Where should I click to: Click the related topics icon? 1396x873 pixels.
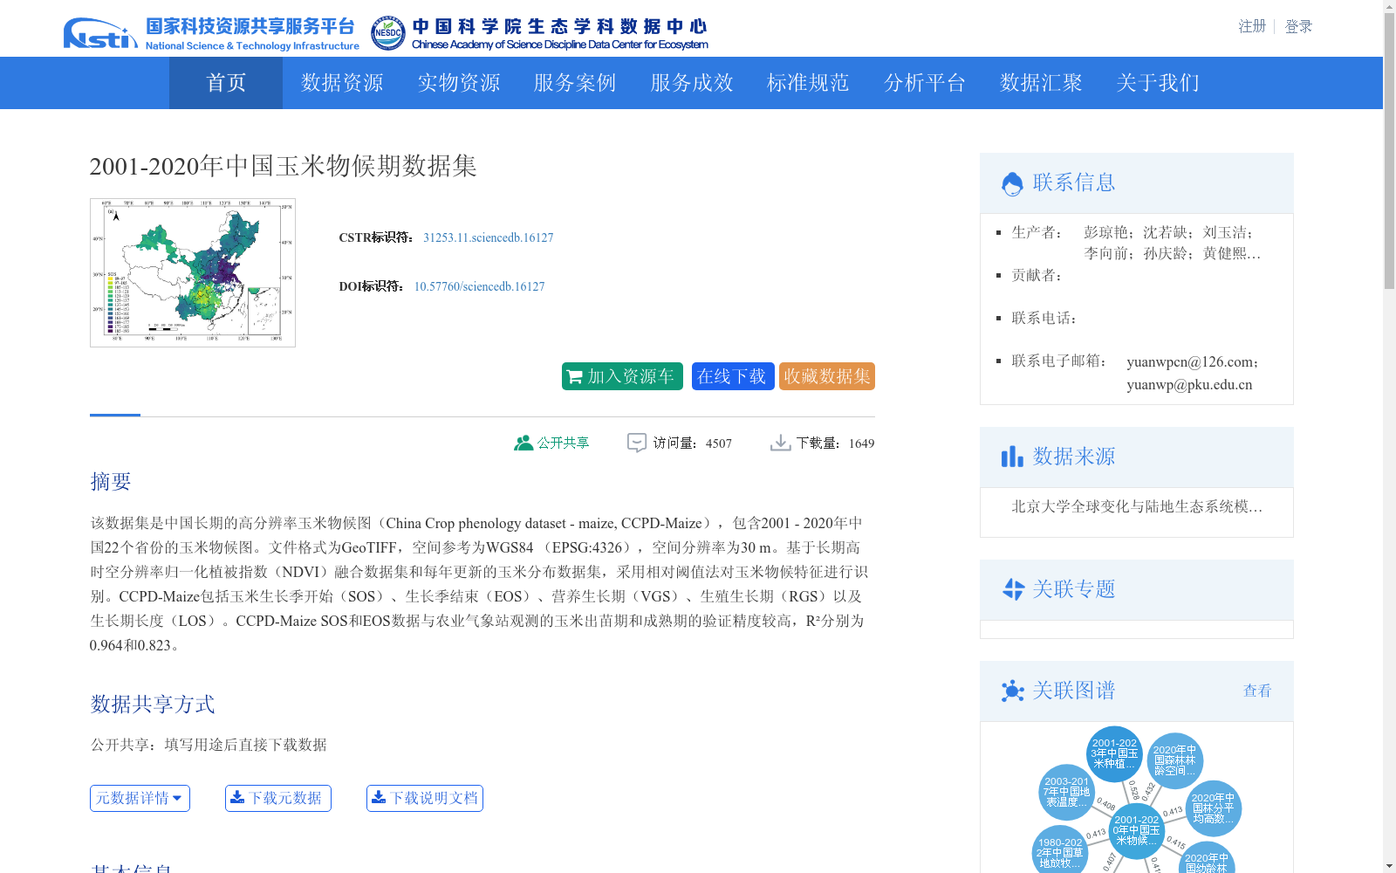[1013, 589]
